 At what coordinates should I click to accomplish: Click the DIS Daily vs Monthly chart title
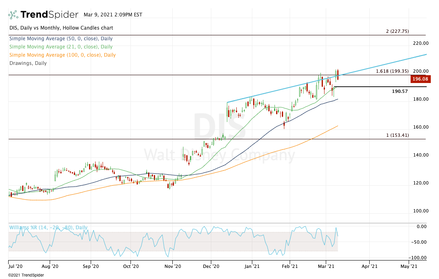click(61, 28)
